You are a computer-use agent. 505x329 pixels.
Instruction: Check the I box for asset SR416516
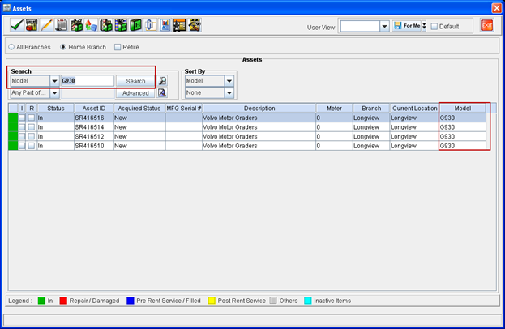[x=22, y=117]
